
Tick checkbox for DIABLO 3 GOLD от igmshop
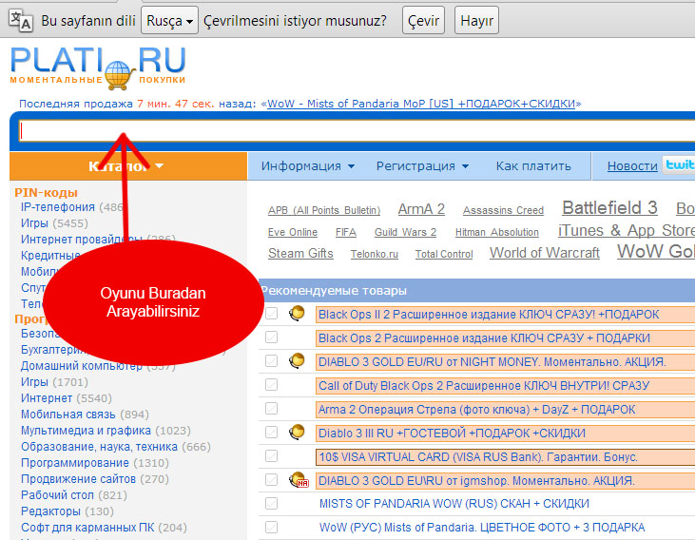tap(271, 480)
